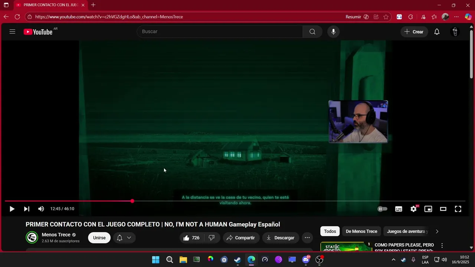Share the video via Compartir
The image size is (475, 267).
point(241,238)
